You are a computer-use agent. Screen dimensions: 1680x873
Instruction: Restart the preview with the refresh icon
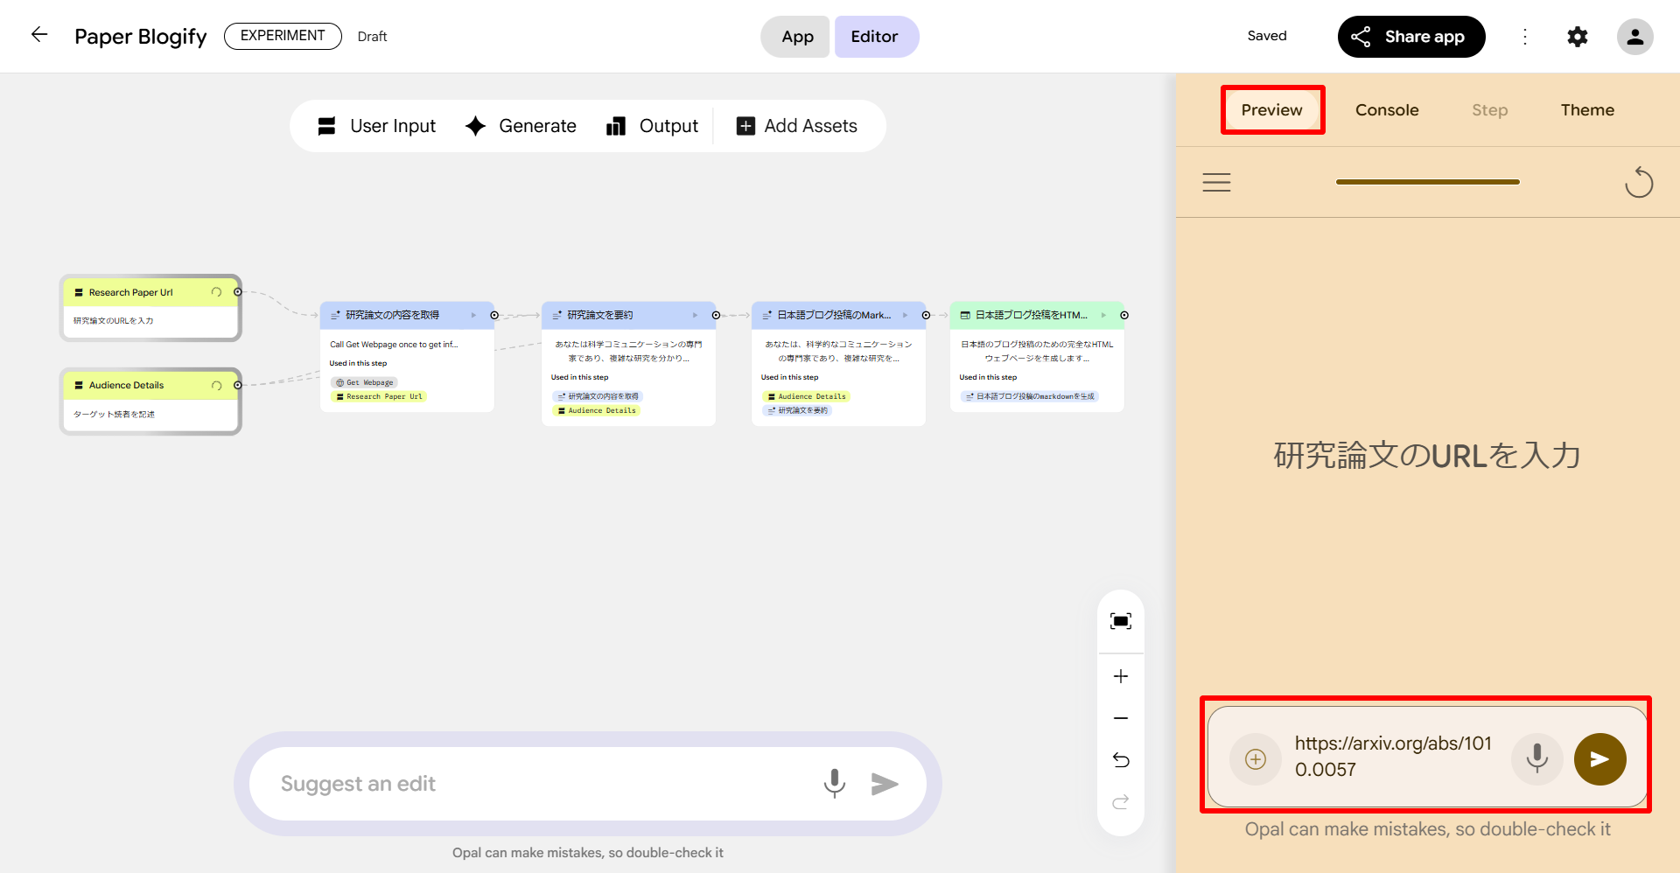(1638, 182)
